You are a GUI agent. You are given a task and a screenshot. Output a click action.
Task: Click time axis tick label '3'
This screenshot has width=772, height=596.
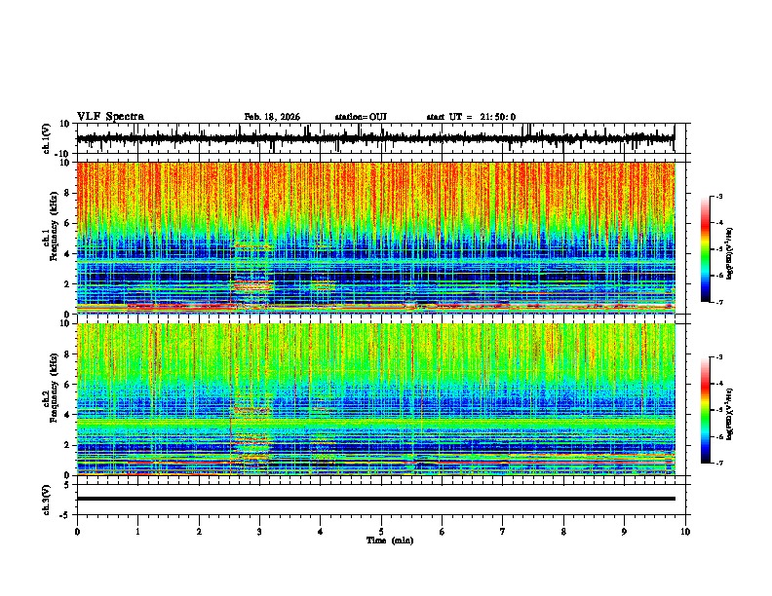(259, 532)
